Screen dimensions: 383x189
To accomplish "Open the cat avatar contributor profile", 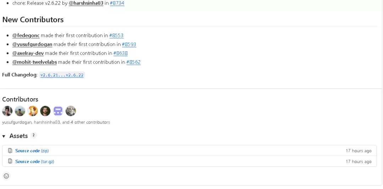I will [71, 111].
